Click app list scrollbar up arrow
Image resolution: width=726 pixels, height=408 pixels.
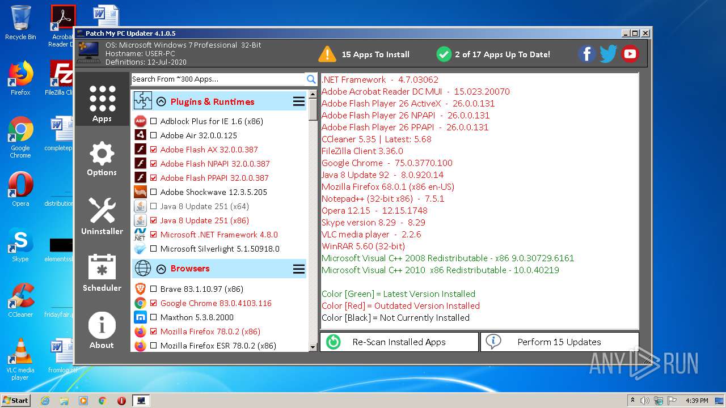(x=313, y=95)
